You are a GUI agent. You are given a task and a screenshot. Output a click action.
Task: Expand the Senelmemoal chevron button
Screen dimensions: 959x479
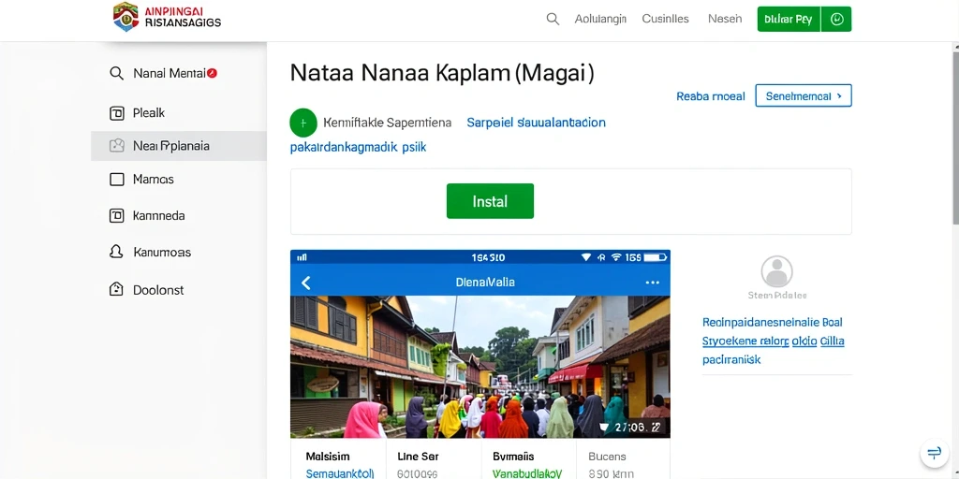[804, 96]
